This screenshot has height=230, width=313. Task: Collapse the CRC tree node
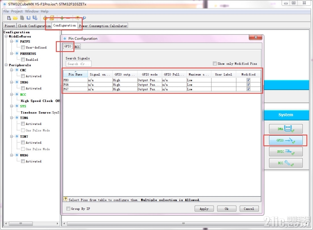coord(12,70)
